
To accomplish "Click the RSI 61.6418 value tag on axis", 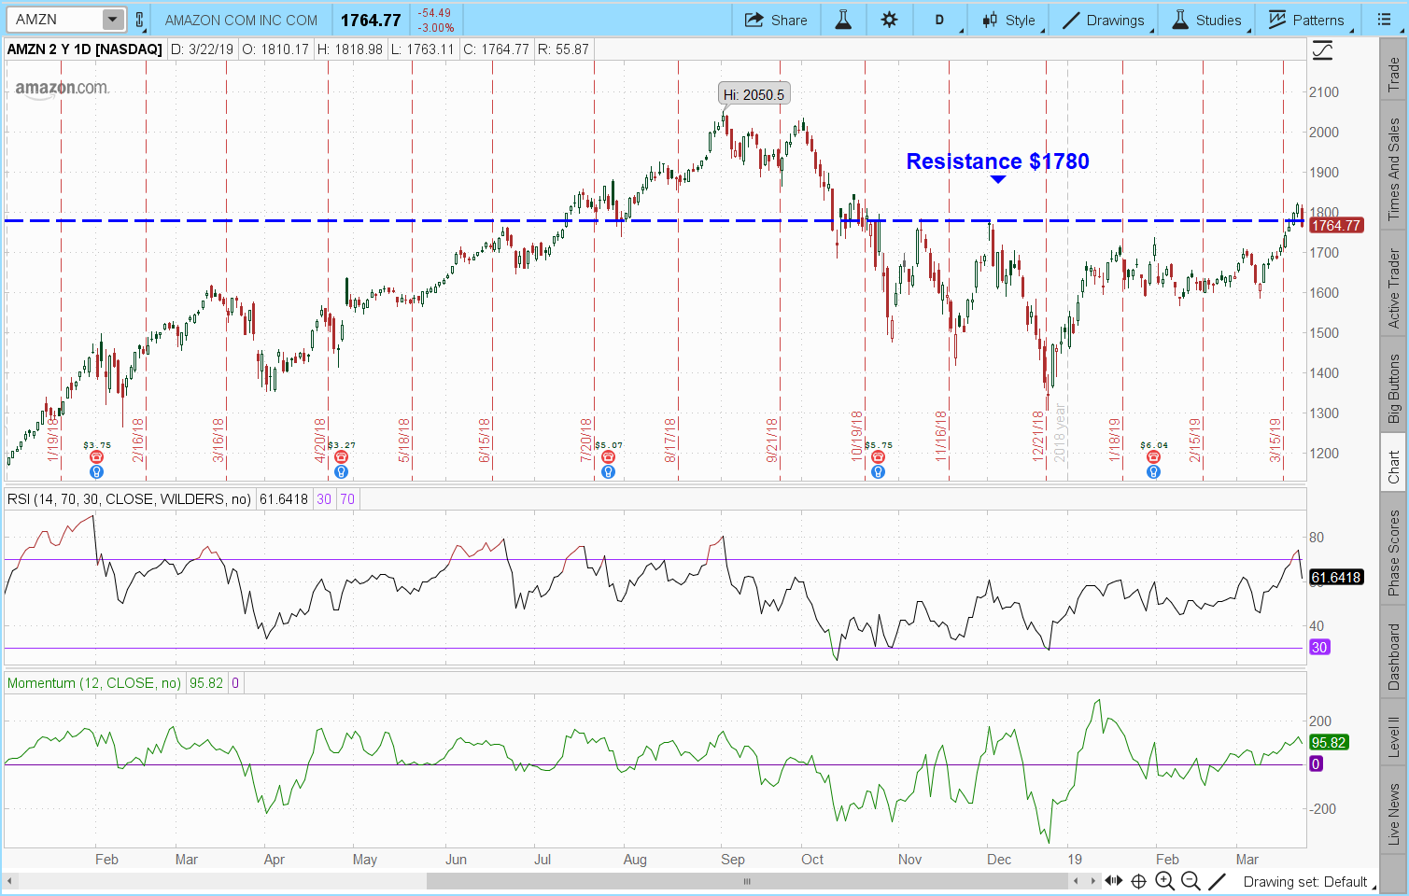I will click(1336, 578).
